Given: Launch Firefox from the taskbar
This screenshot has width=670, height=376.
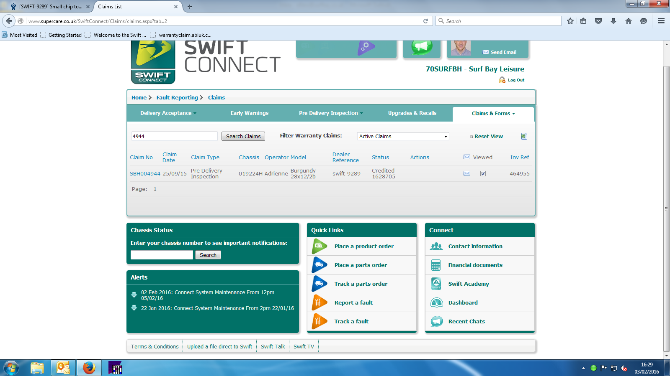Looking at the screenshot, I should (89, 368).
